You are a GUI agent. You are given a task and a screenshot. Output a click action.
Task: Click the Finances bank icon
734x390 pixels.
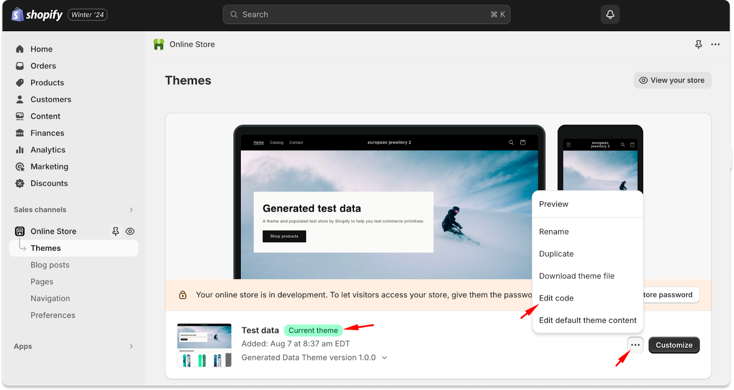point(20,133)
